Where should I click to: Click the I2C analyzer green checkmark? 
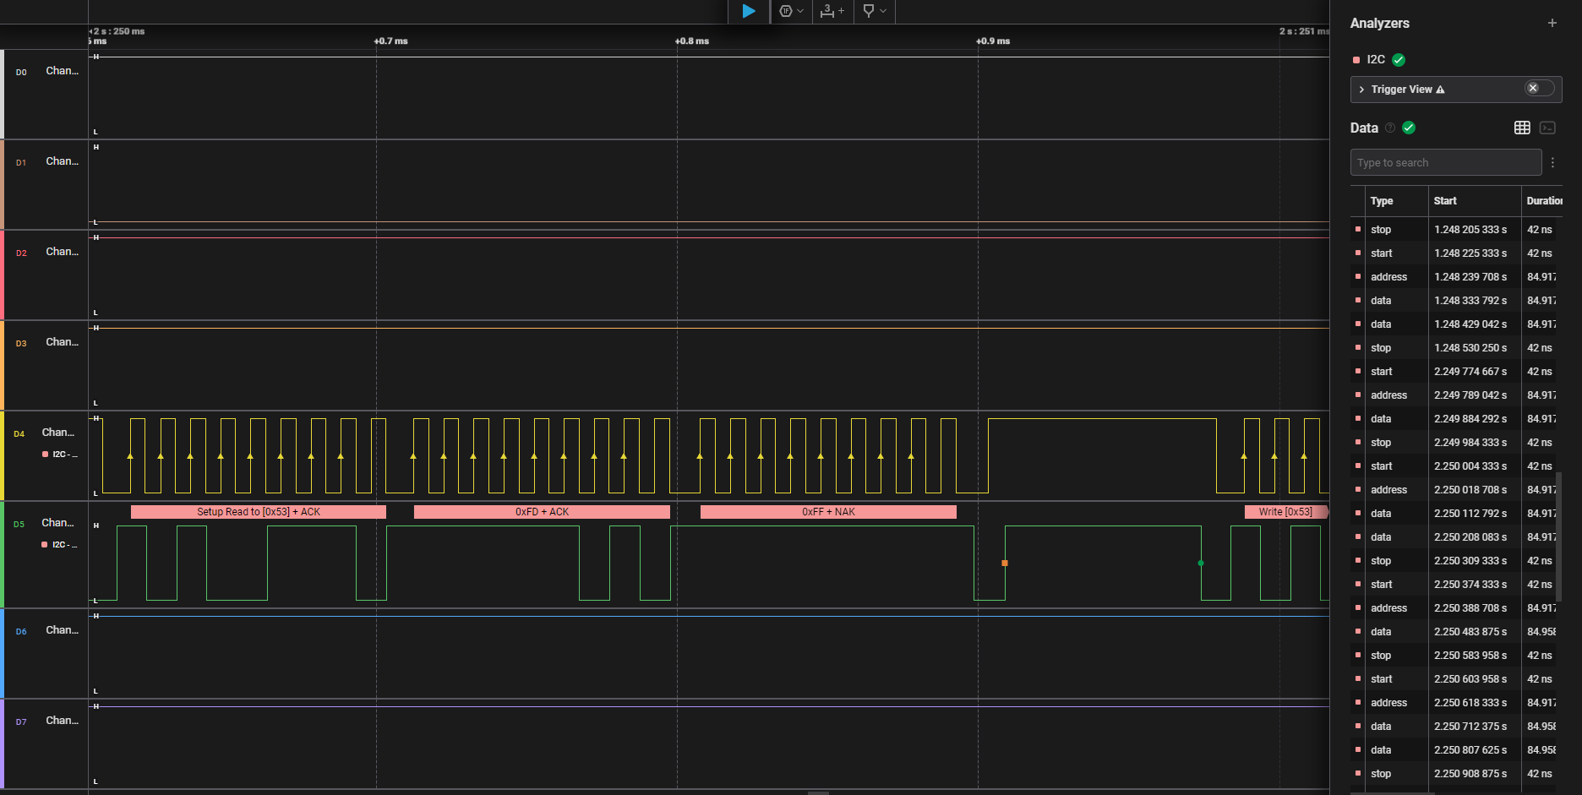click(x=1399, y=59)
